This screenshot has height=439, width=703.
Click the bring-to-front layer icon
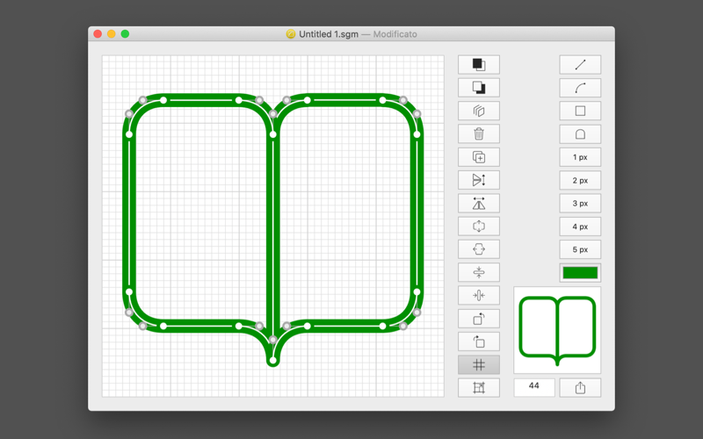pyautogui.click(x=478, y=65)
